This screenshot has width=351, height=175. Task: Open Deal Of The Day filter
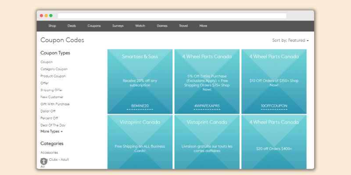pyautogui.click(x=53, y=125)
